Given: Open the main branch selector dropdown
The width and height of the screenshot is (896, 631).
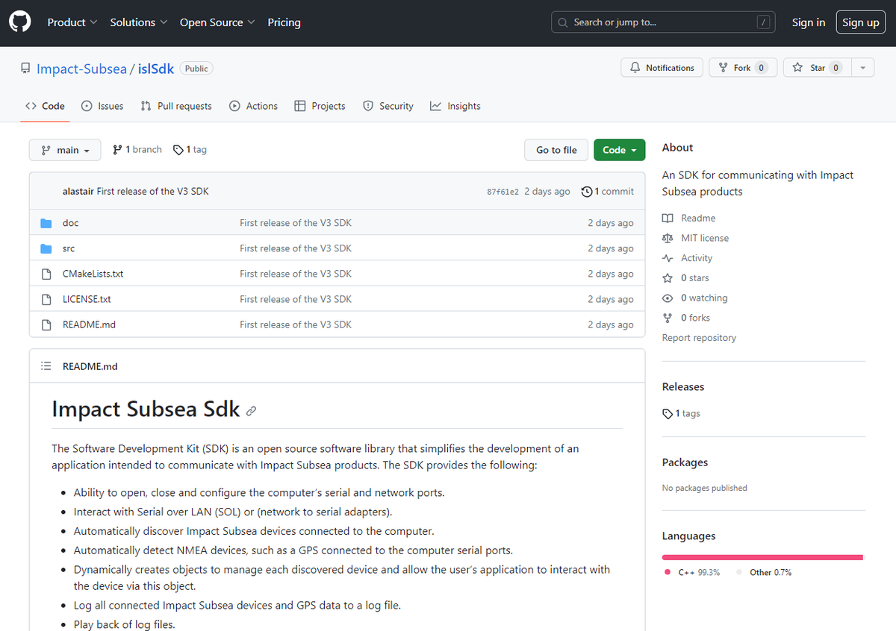Looking at the screenshot, I should [x=65, y=150].
